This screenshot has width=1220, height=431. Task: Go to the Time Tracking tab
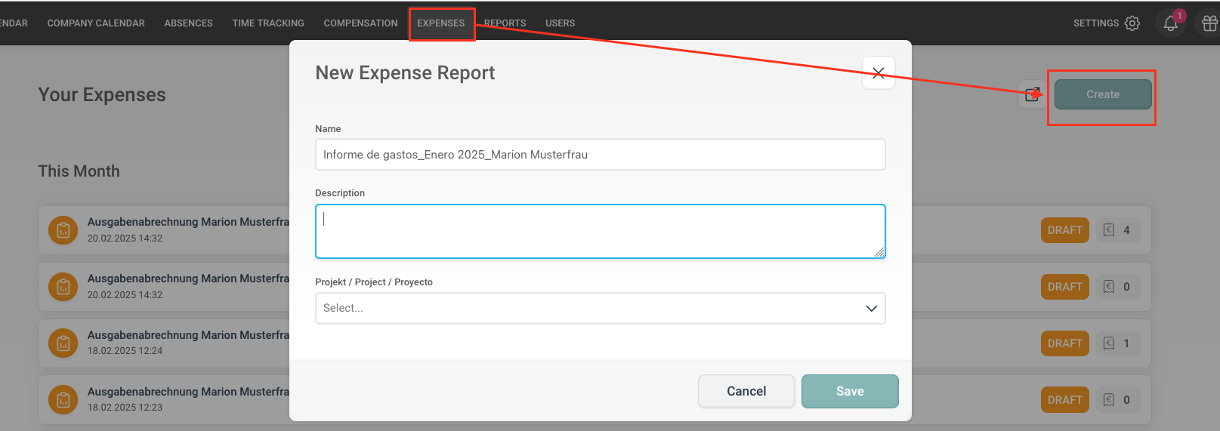[268, 23]
